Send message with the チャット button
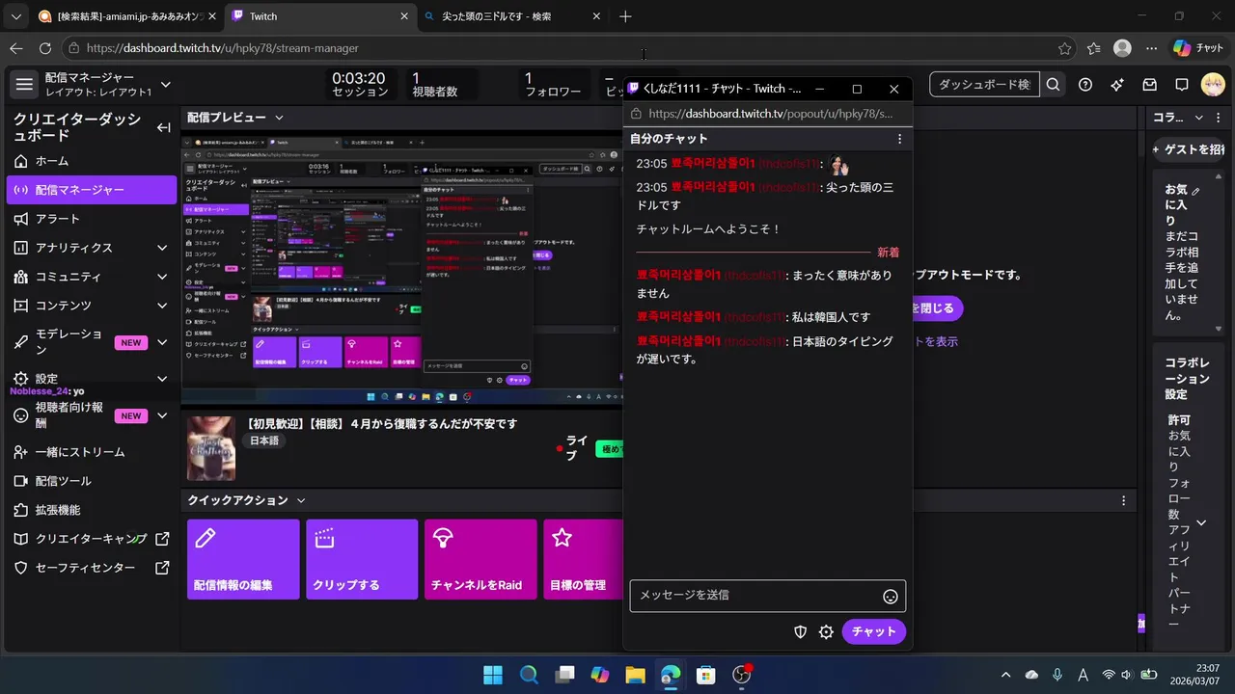1235x694 pixels. [874, 631]
